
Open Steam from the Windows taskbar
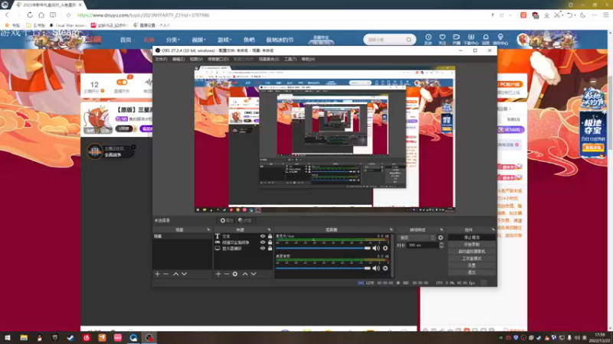pyautogui.click(x=70, y=338)
